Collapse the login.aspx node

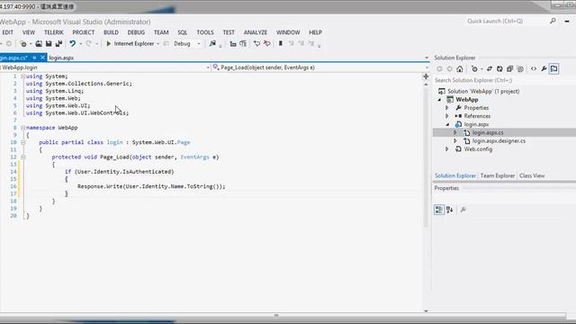coord(447,124)
